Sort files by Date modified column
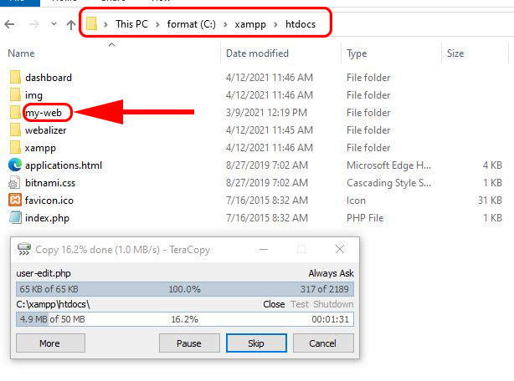The width and height of the screenshot is (514, 381). coord(257,53)
